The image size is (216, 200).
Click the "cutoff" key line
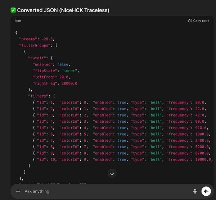[40, 58]
